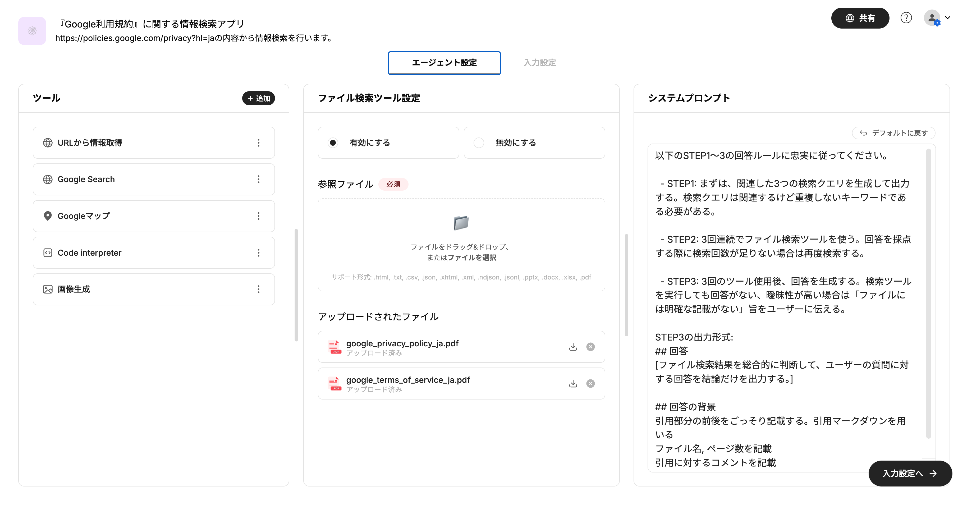
Task: Download google_terms_of_service_ja.pdf via its download icon
Action: (x=573, y=383)
